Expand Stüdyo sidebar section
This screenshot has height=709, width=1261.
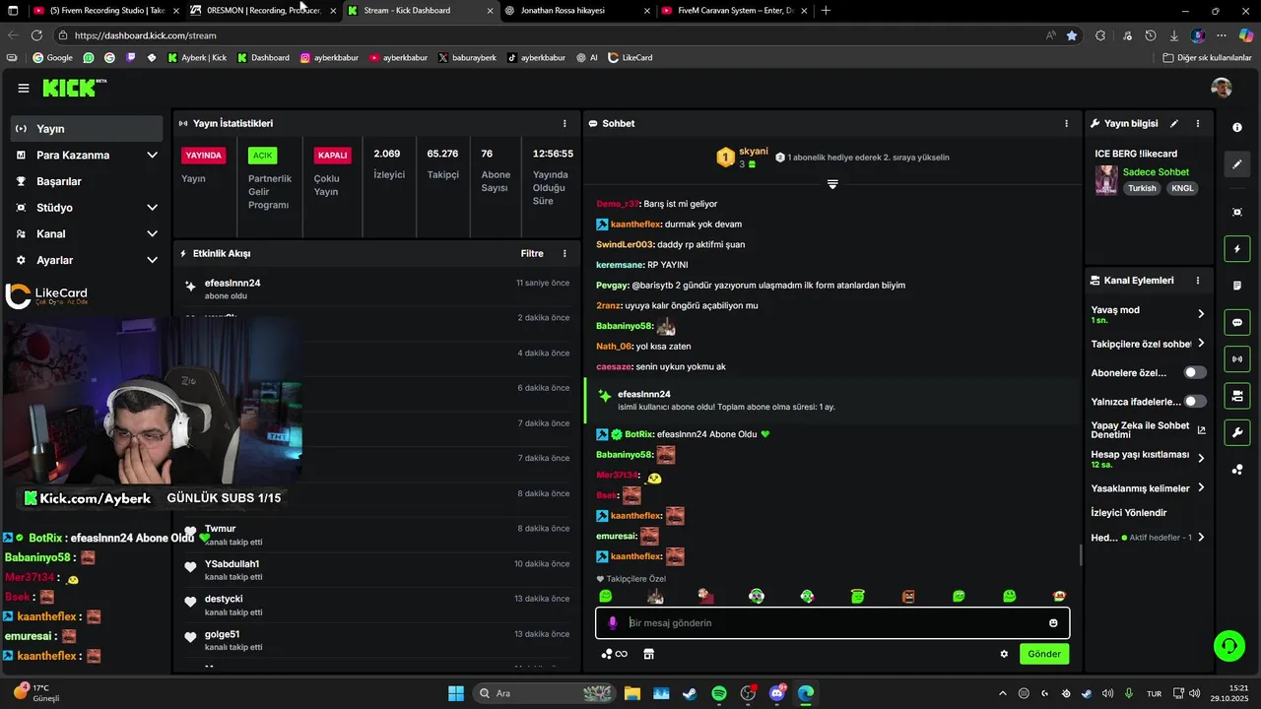click(x=152, y=208)
